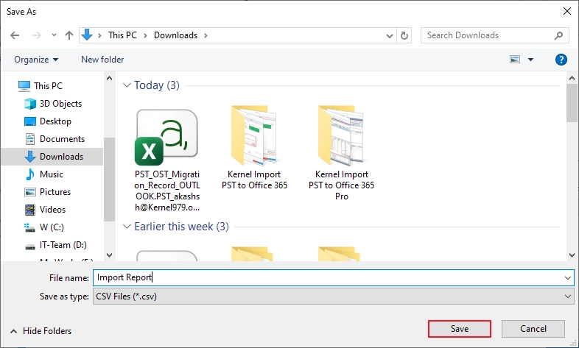
Task: Open Desktop in navigation pane
Action: point(48,121)
